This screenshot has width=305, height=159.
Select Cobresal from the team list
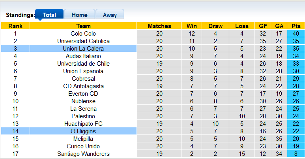click(x=83, y=79)
